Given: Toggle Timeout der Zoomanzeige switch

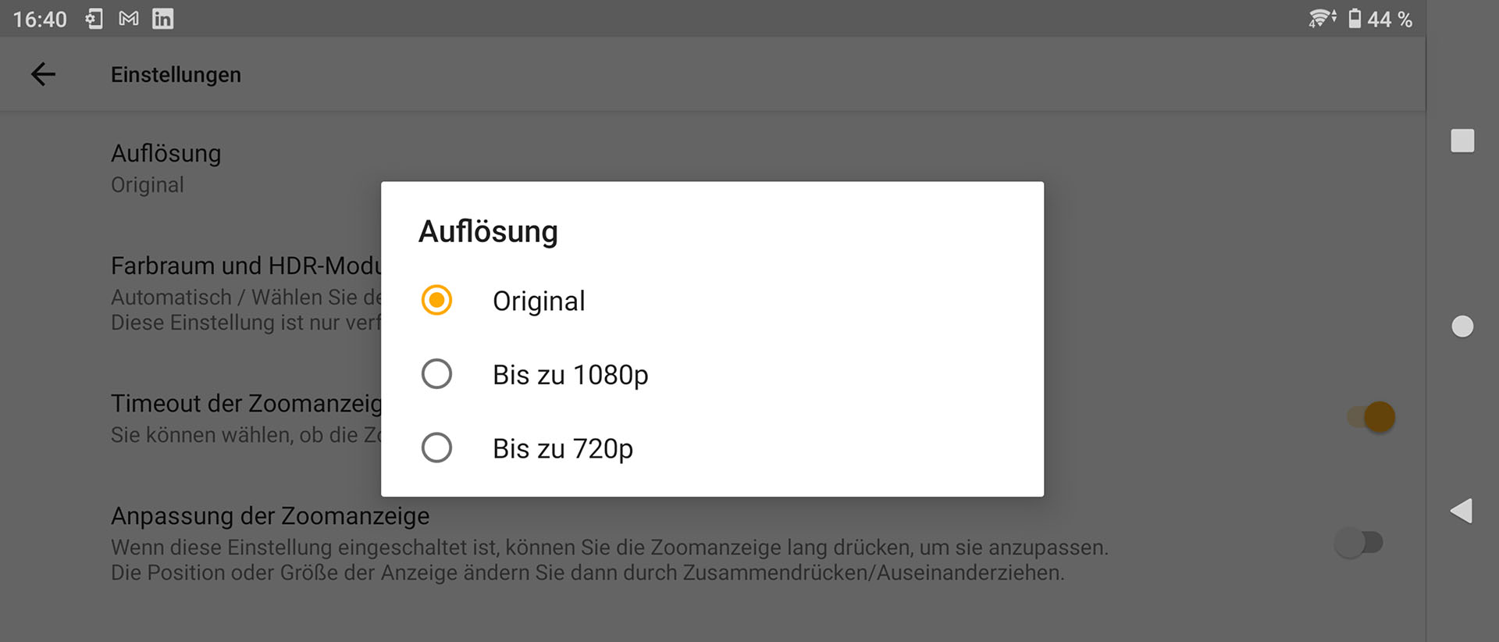Looking at the screenshot, I should (1370, 417).
